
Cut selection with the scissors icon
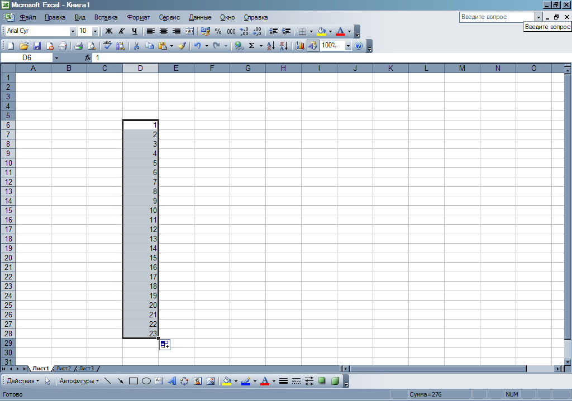pyautogui.click(x=136, y=46)
